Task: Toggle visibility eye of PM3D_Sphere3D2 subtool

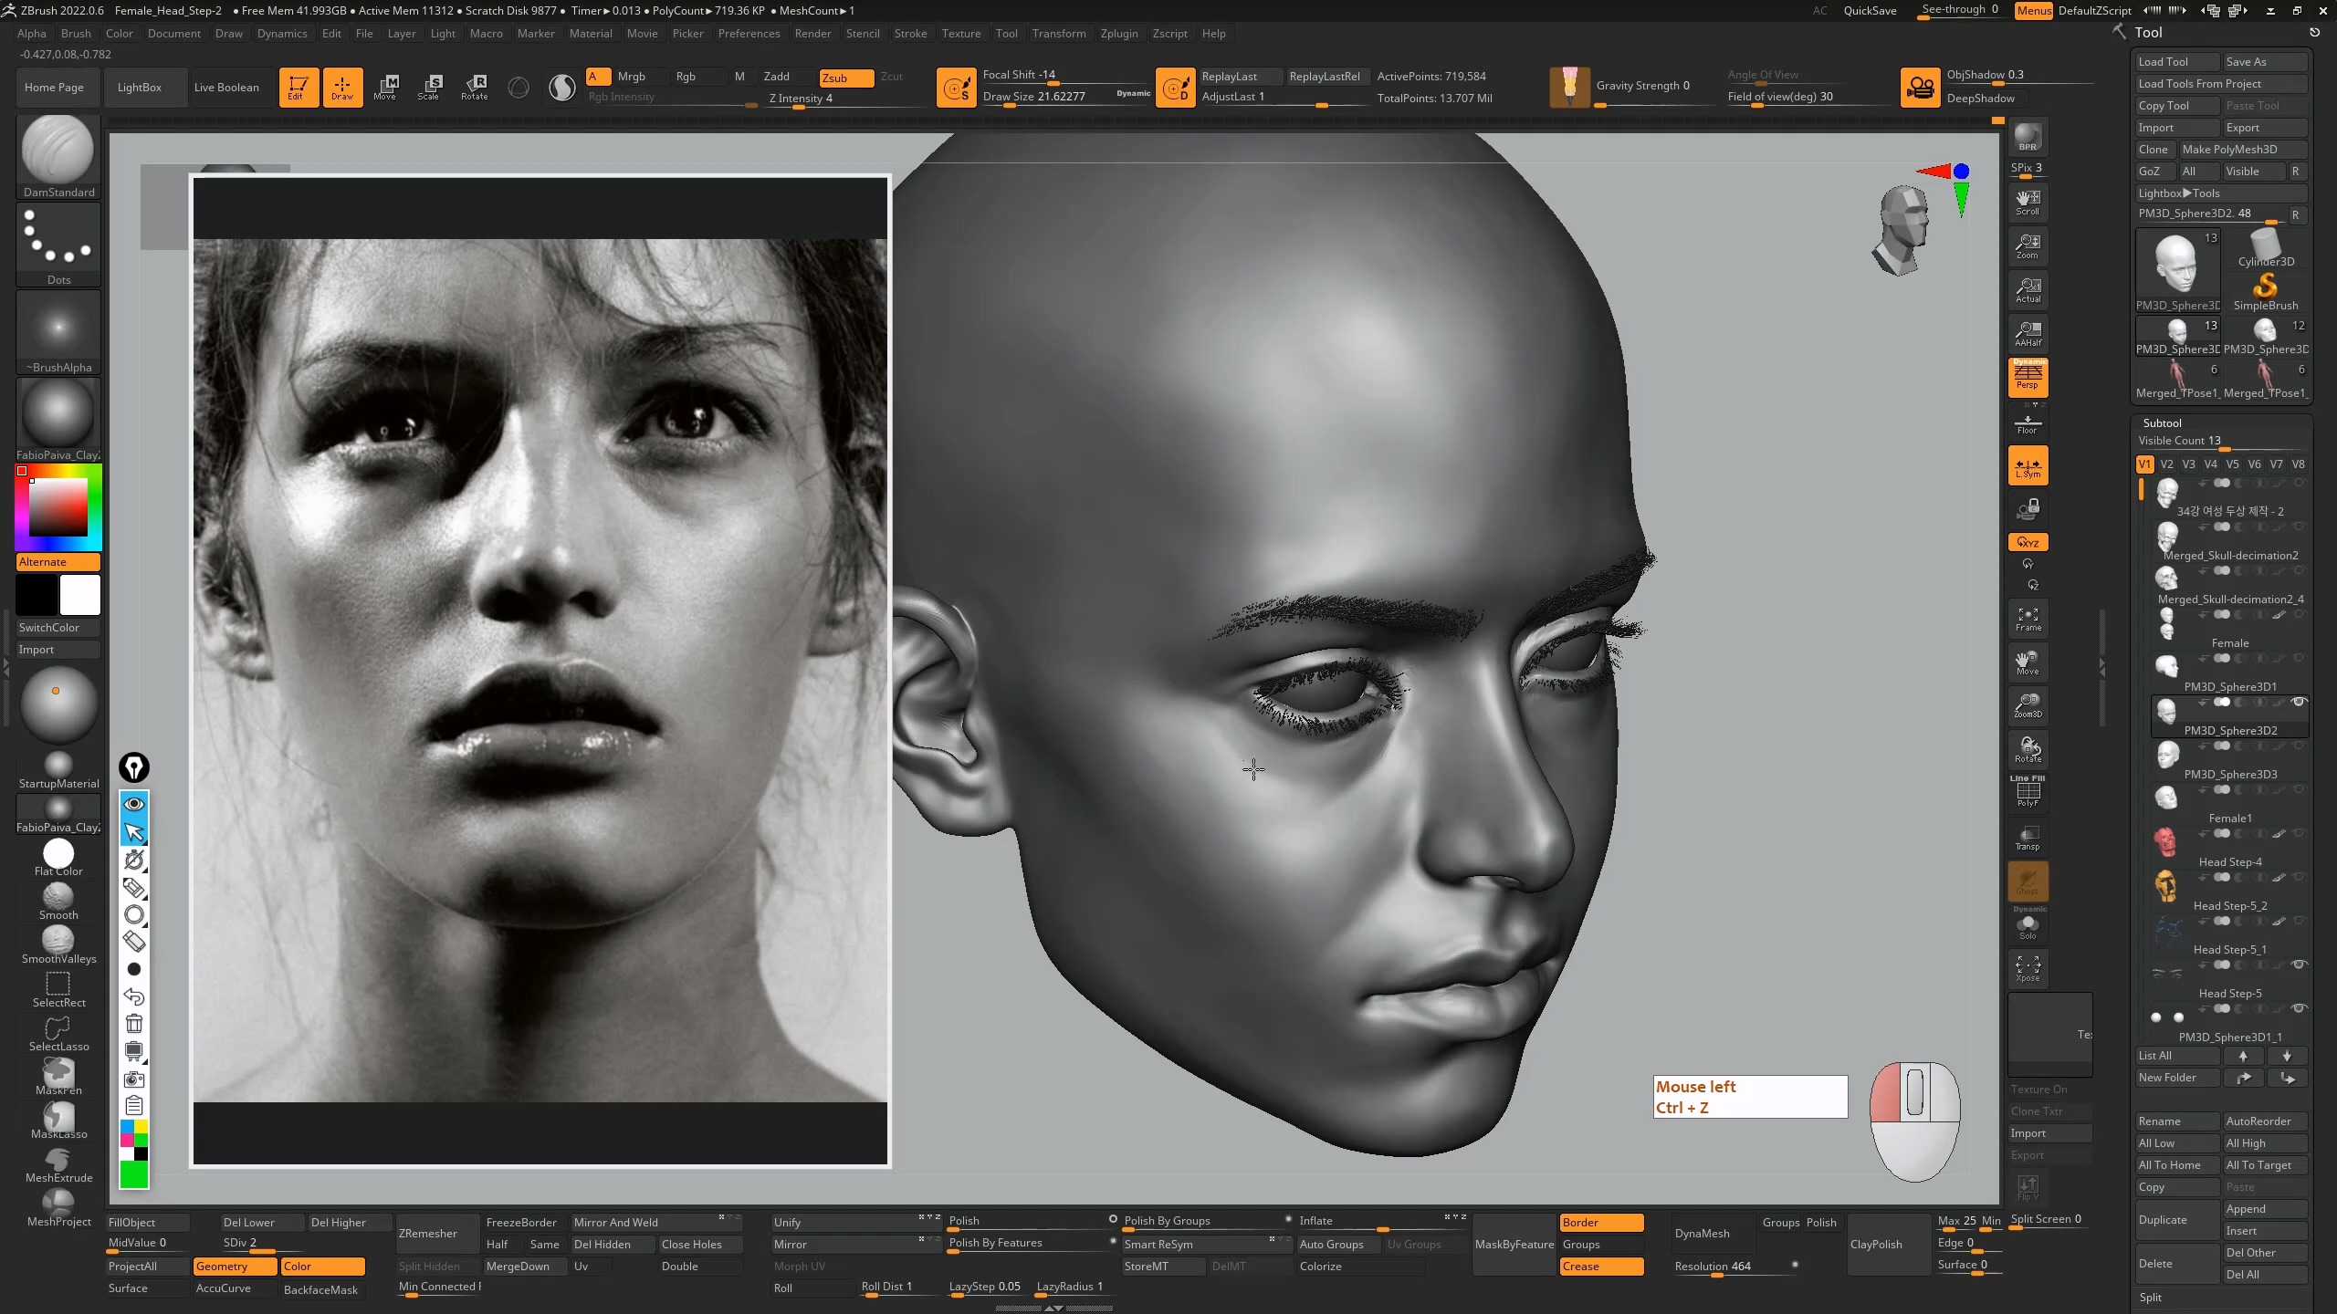Action: [x=2299, y=702]
